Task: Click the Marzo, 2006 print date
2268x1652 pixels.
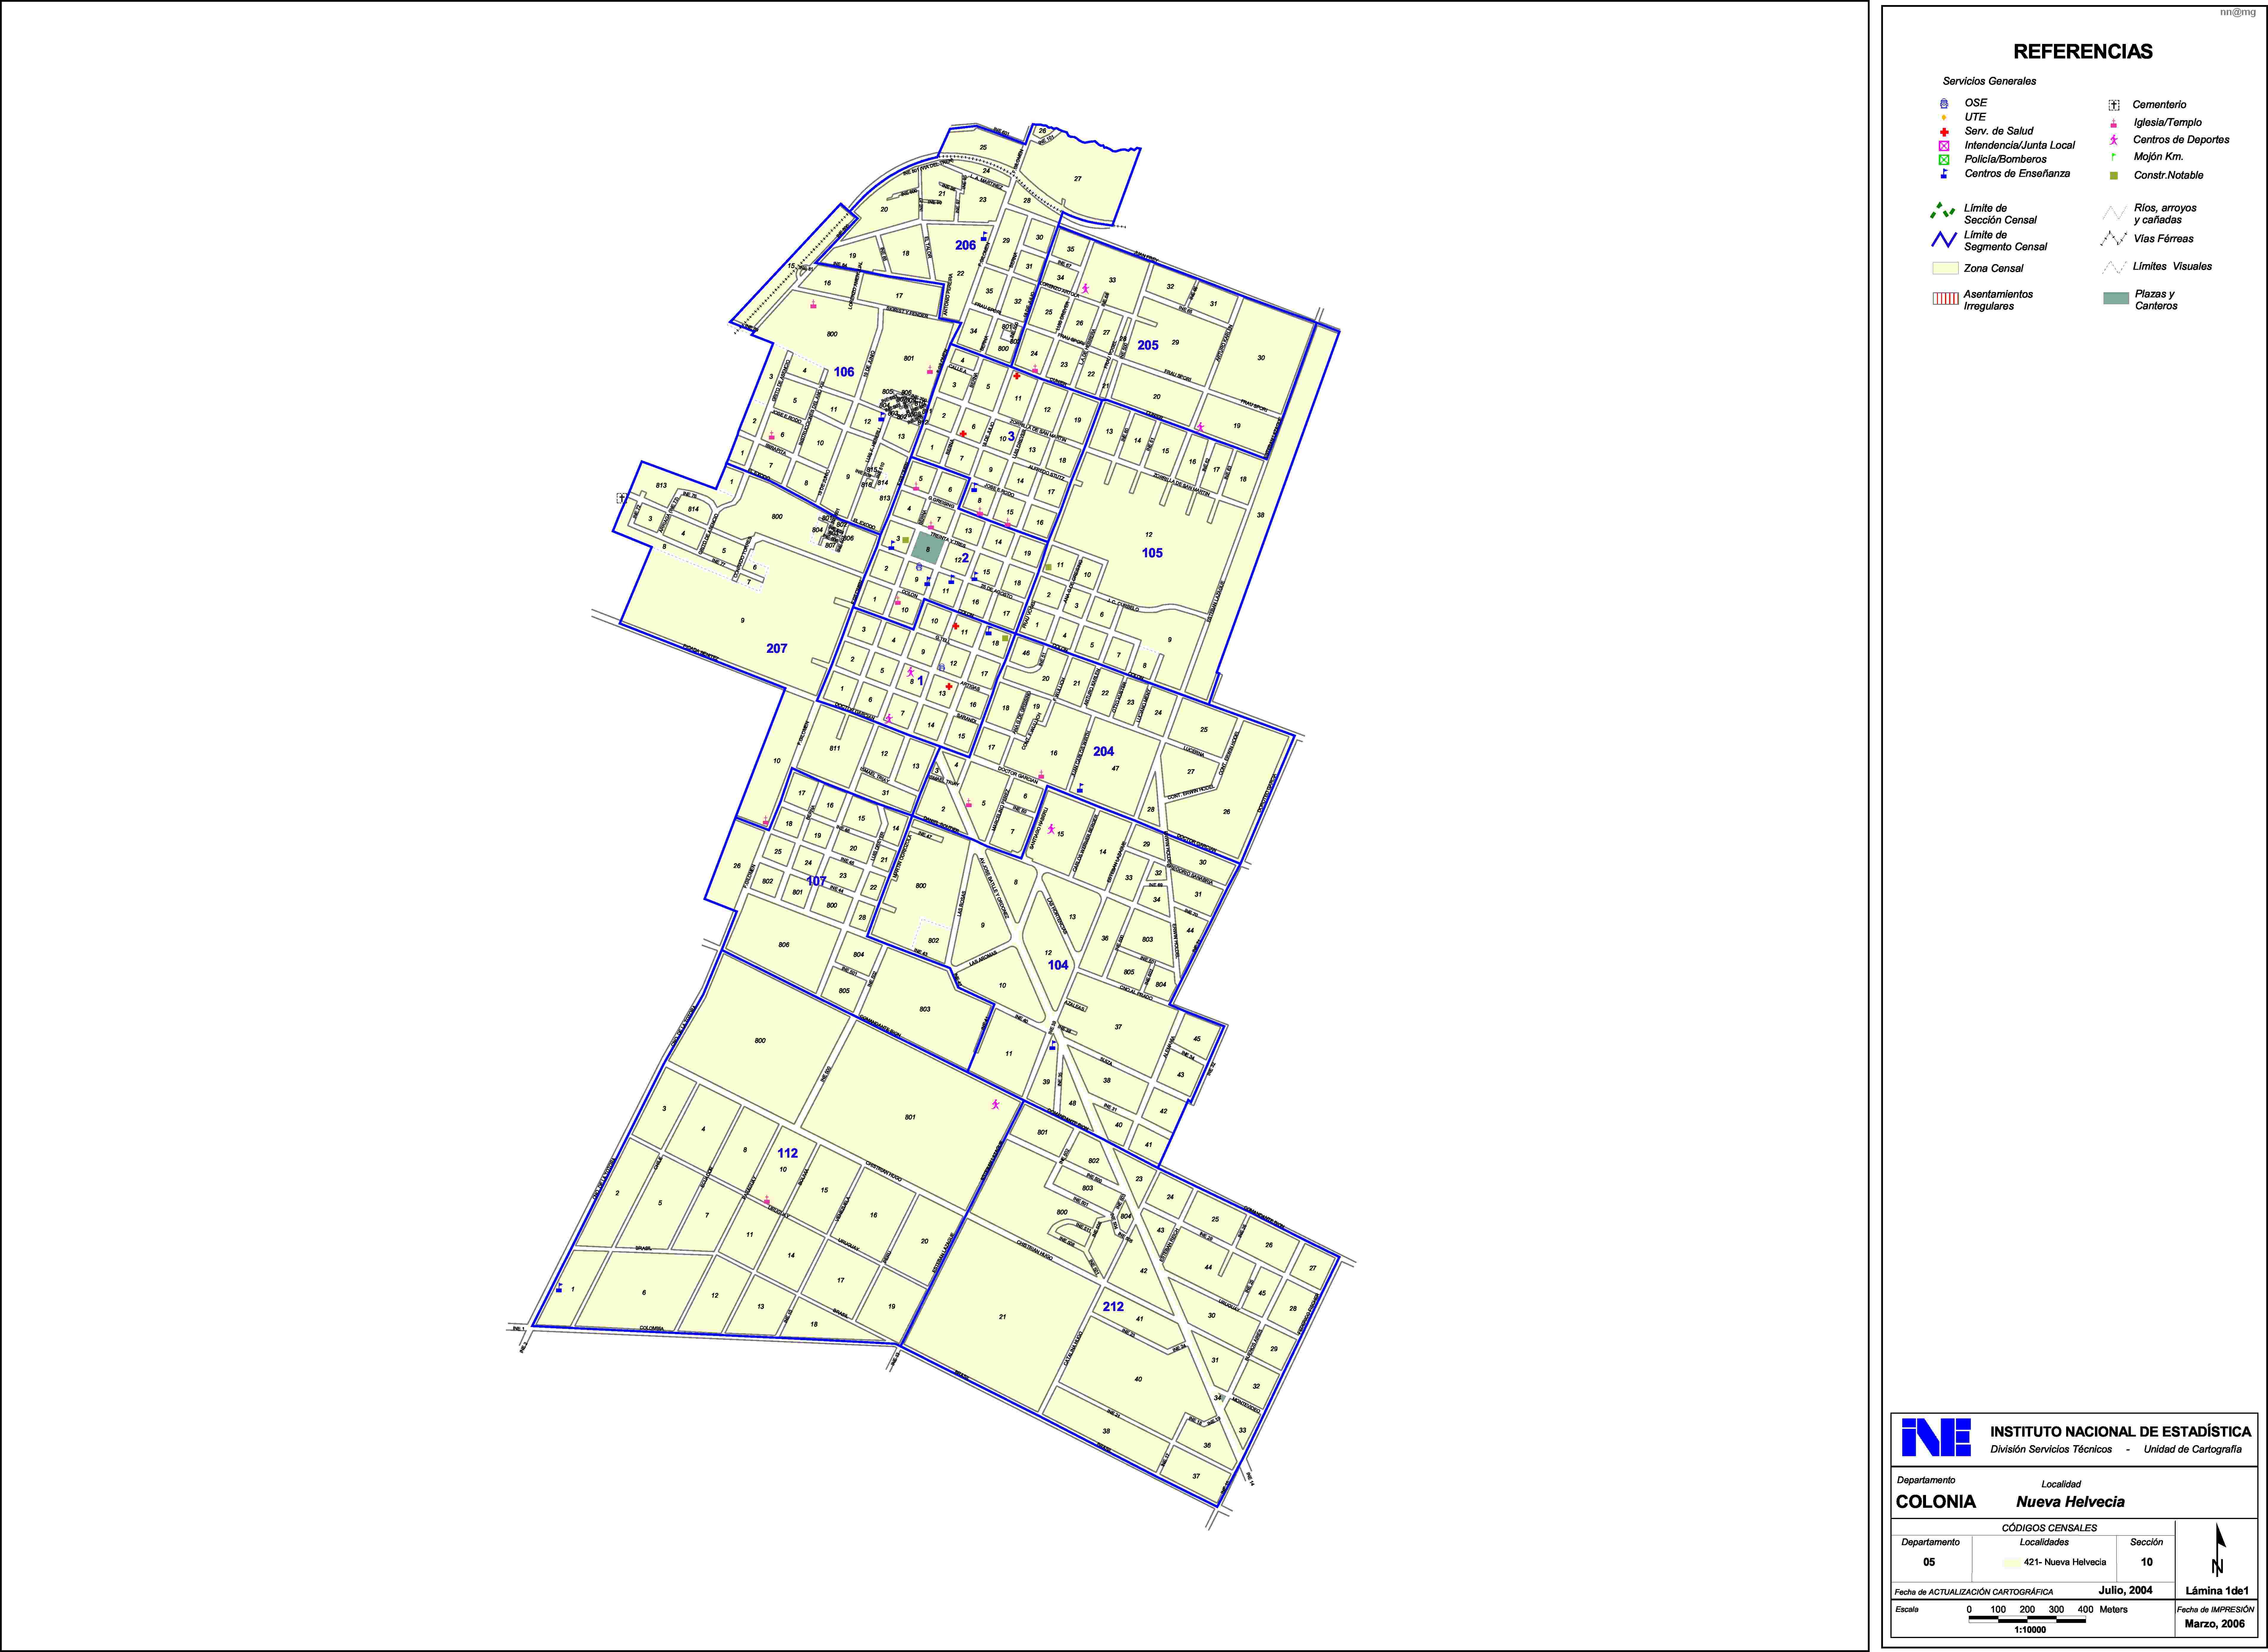Action: 2215,1624
